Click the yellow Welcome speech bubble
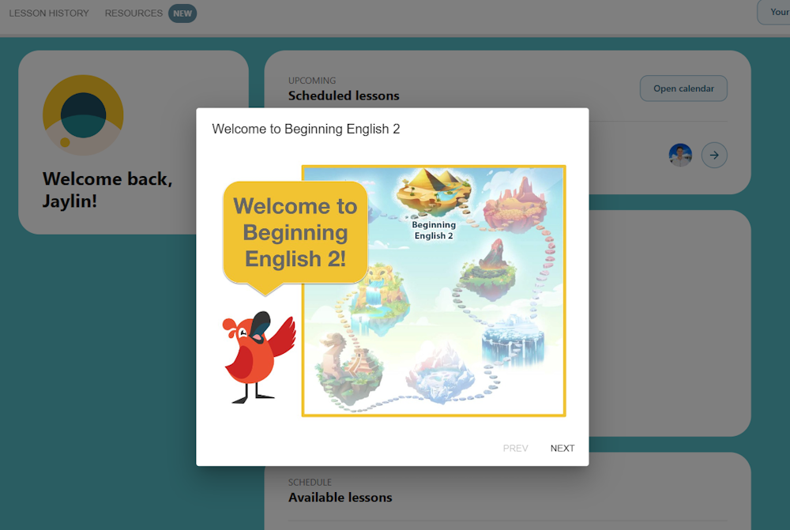Image resolution: width=790 pixels, height=530 pixels. coord(295,232)
